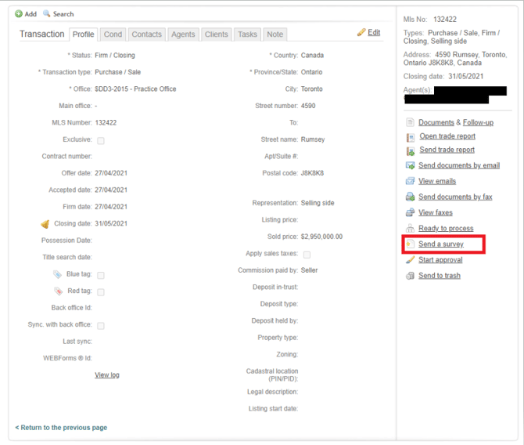Screen dimensions: 524x445
Task: Toggle the Exclusive checkbox
Action: point(101,141)
